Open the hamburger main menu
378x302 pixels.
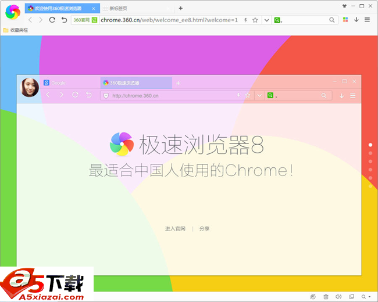367,20
